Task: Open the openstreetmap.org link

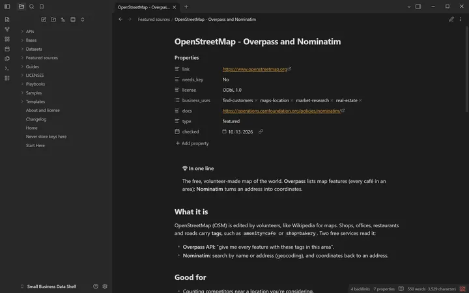Action: tap(255, 69)
